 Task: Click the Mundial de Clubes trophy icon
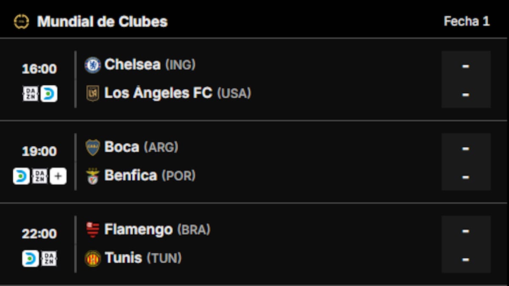pos(21,22)
